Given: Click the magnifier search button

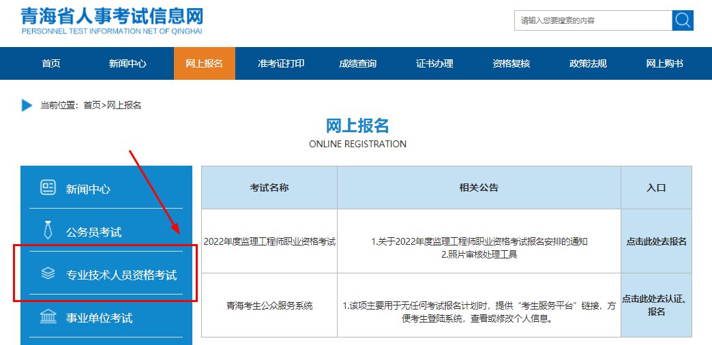Looking at the screenshot, I should coord(683,20).
